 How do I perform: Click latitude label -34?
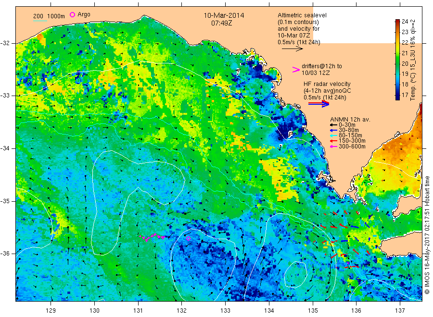tap(5, 148)
